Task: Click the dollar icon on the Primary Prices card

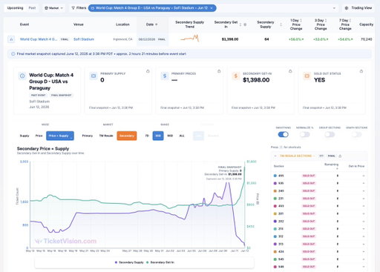Action: 165,76
